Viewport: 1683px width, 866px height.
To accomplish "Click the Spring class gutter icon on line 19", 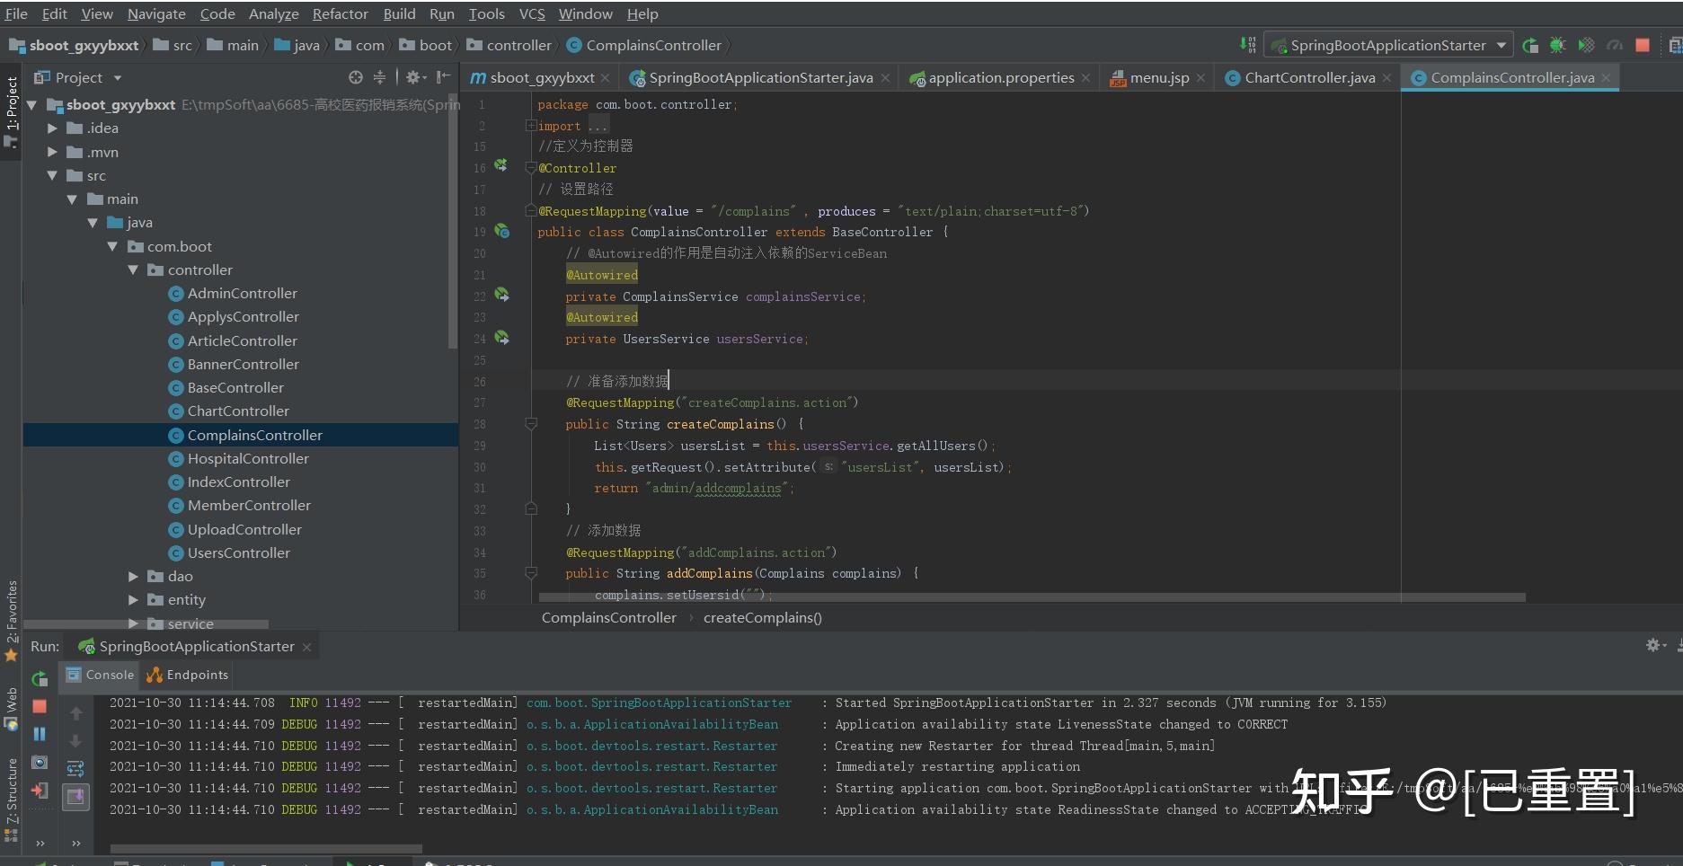I will point(501,231).
